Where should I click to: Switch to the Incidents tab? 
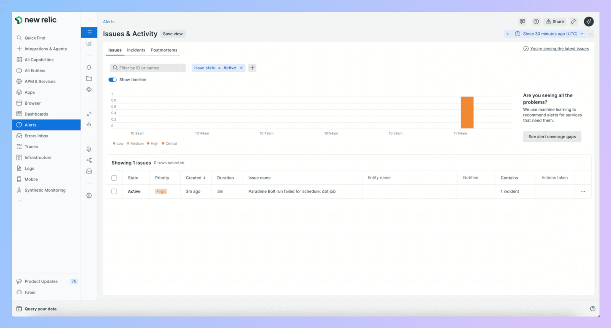click(x=136, y=50)
